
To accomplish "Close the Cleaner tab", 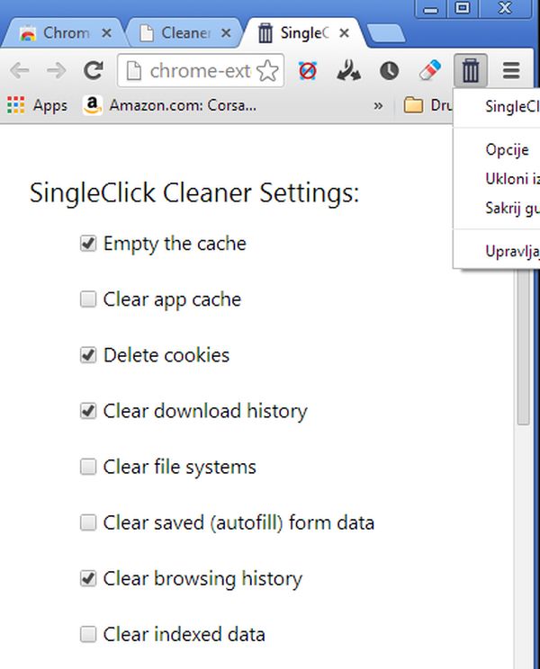I will 226,33.
